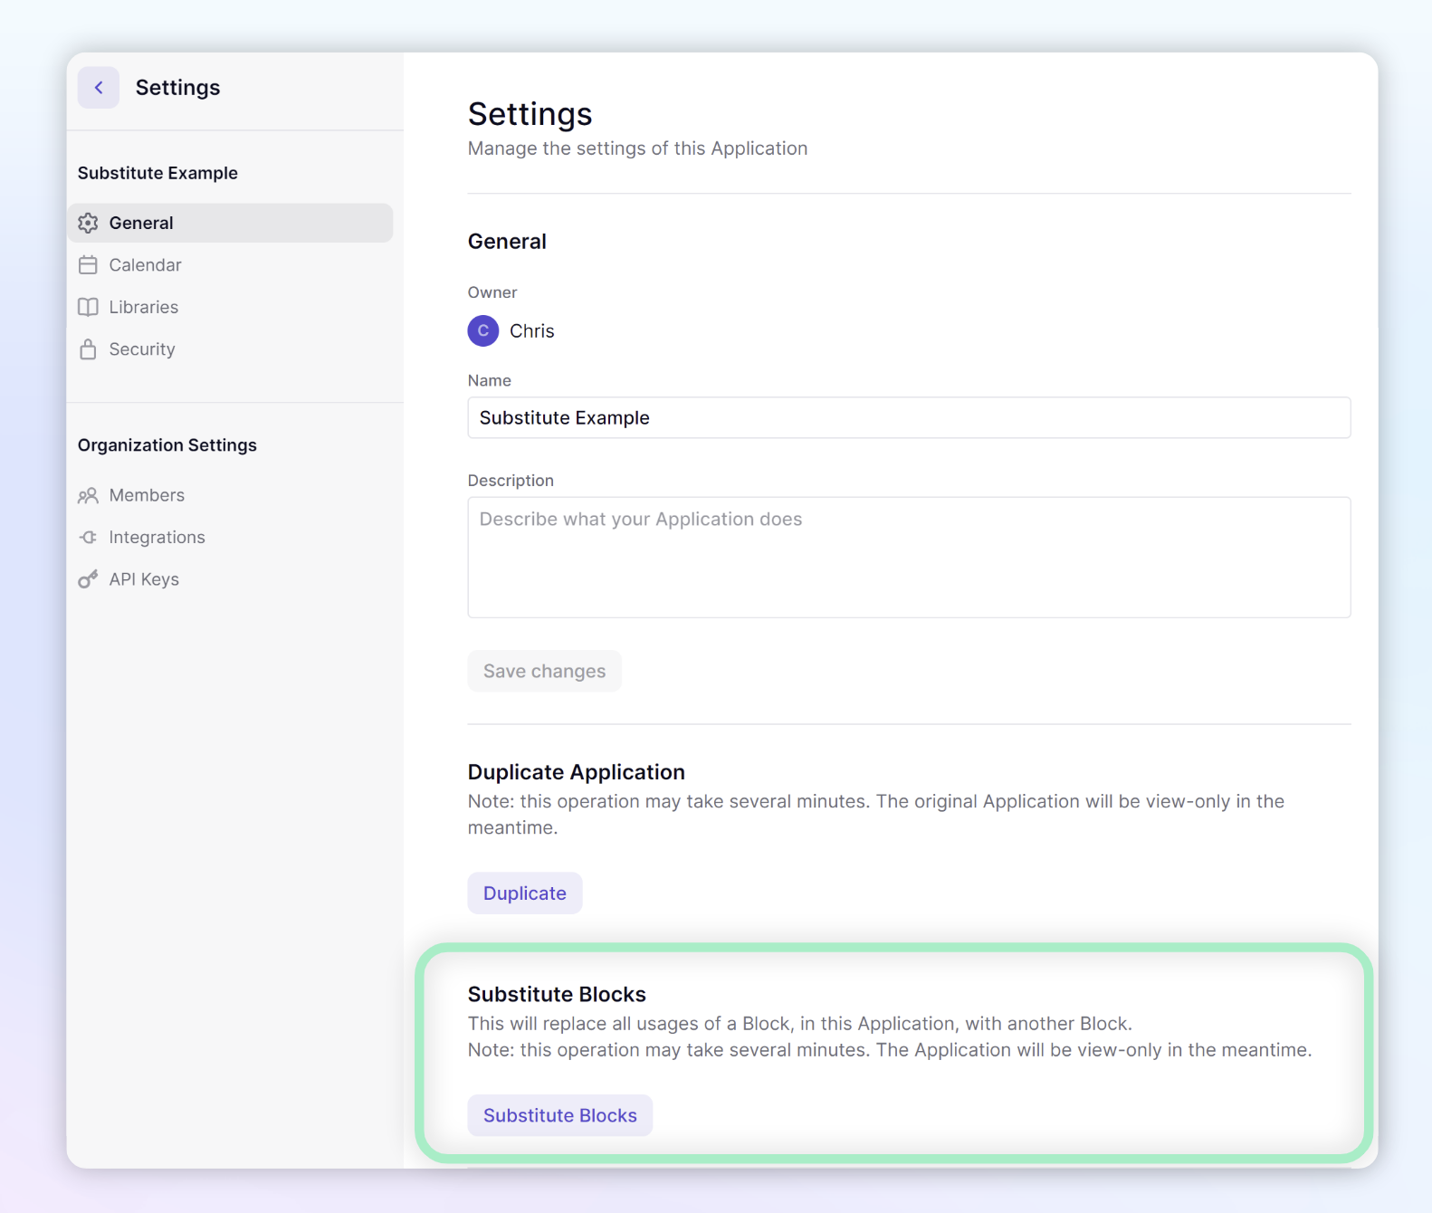Click the back chevron beside Settings
The image size is (1432, 1213).
point(98,88)
